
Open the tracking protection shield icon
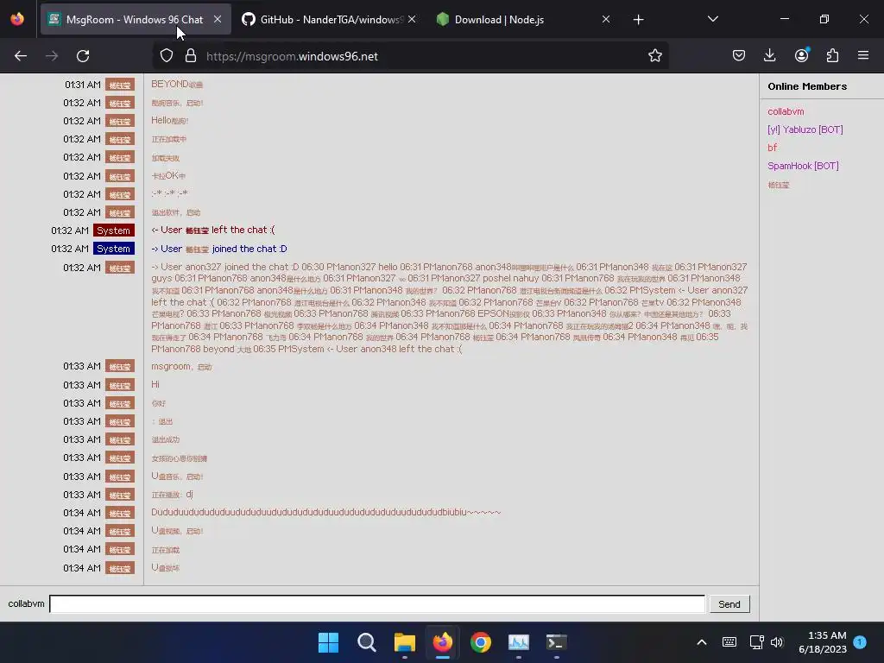pyautogui.click(x=167, y=56)
